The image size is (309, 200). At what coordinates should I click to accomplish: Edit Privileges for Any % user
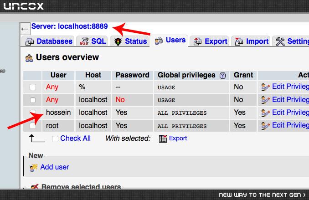point(290,87)
